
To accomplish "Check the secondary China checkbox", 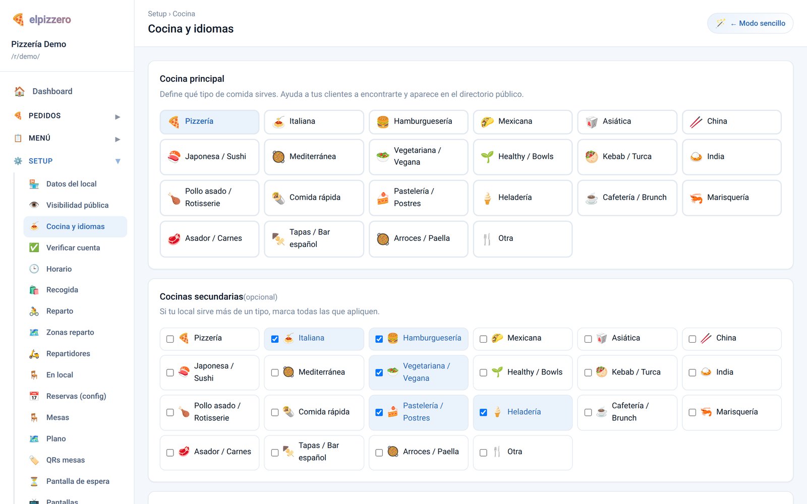I will coord(693,339).
